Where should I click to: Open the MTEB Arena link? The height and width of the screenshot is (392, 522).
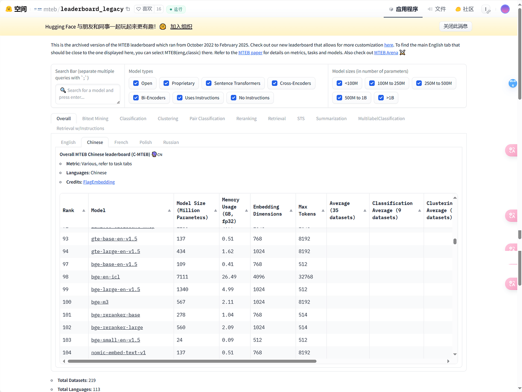(386, 53)
